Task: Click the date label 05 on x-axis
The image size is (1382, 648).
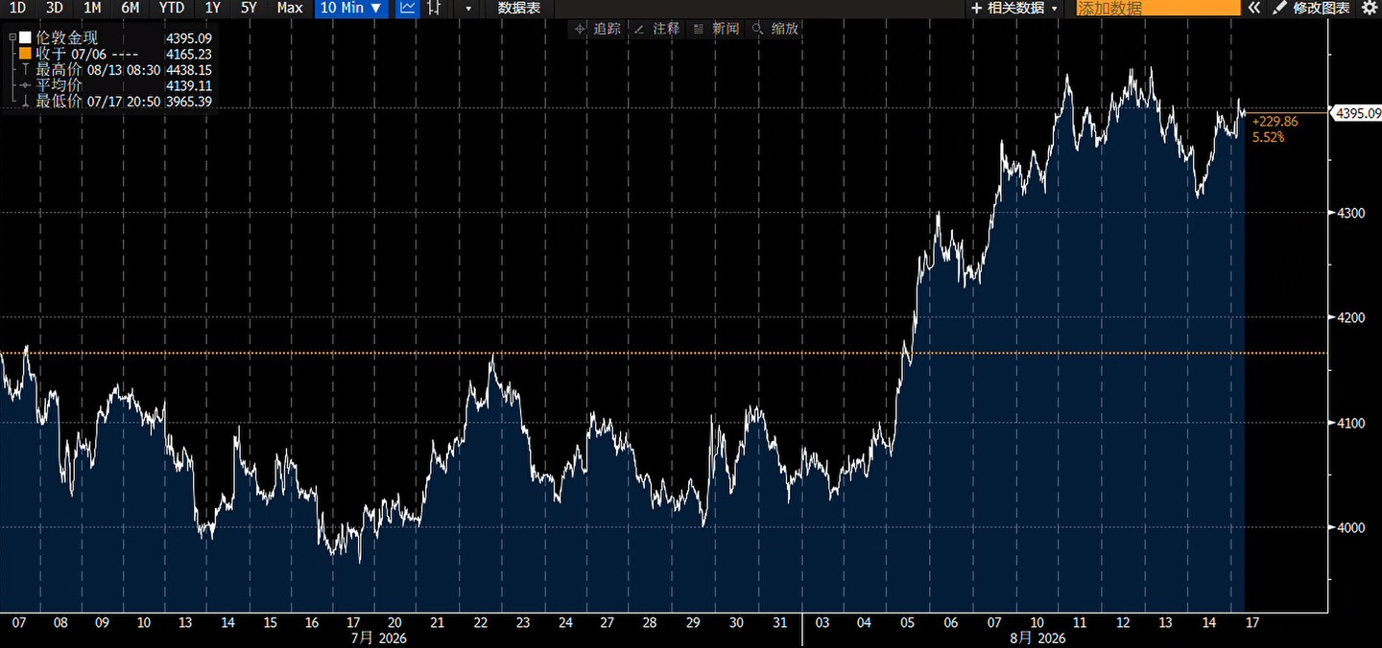Action: [x=908, y=623]
